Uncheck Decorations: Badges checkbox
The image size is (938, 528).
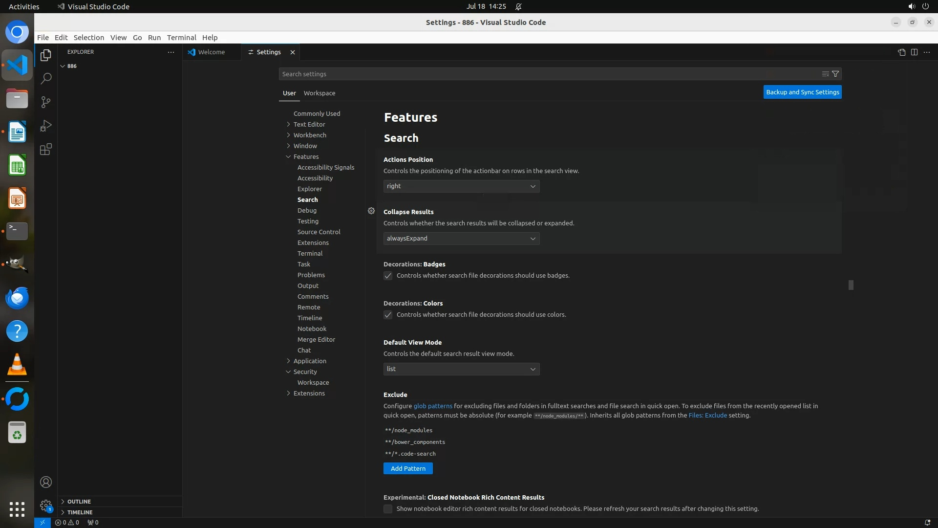click(388, 276)
